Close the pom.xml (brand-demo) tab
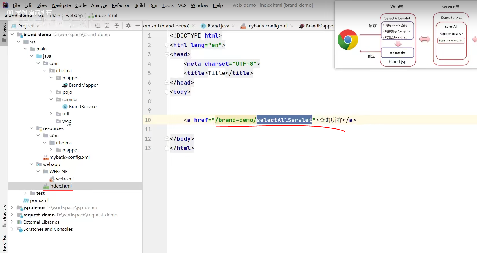The height and width of the screenshot is (253, 477). [x=194, y=26]
